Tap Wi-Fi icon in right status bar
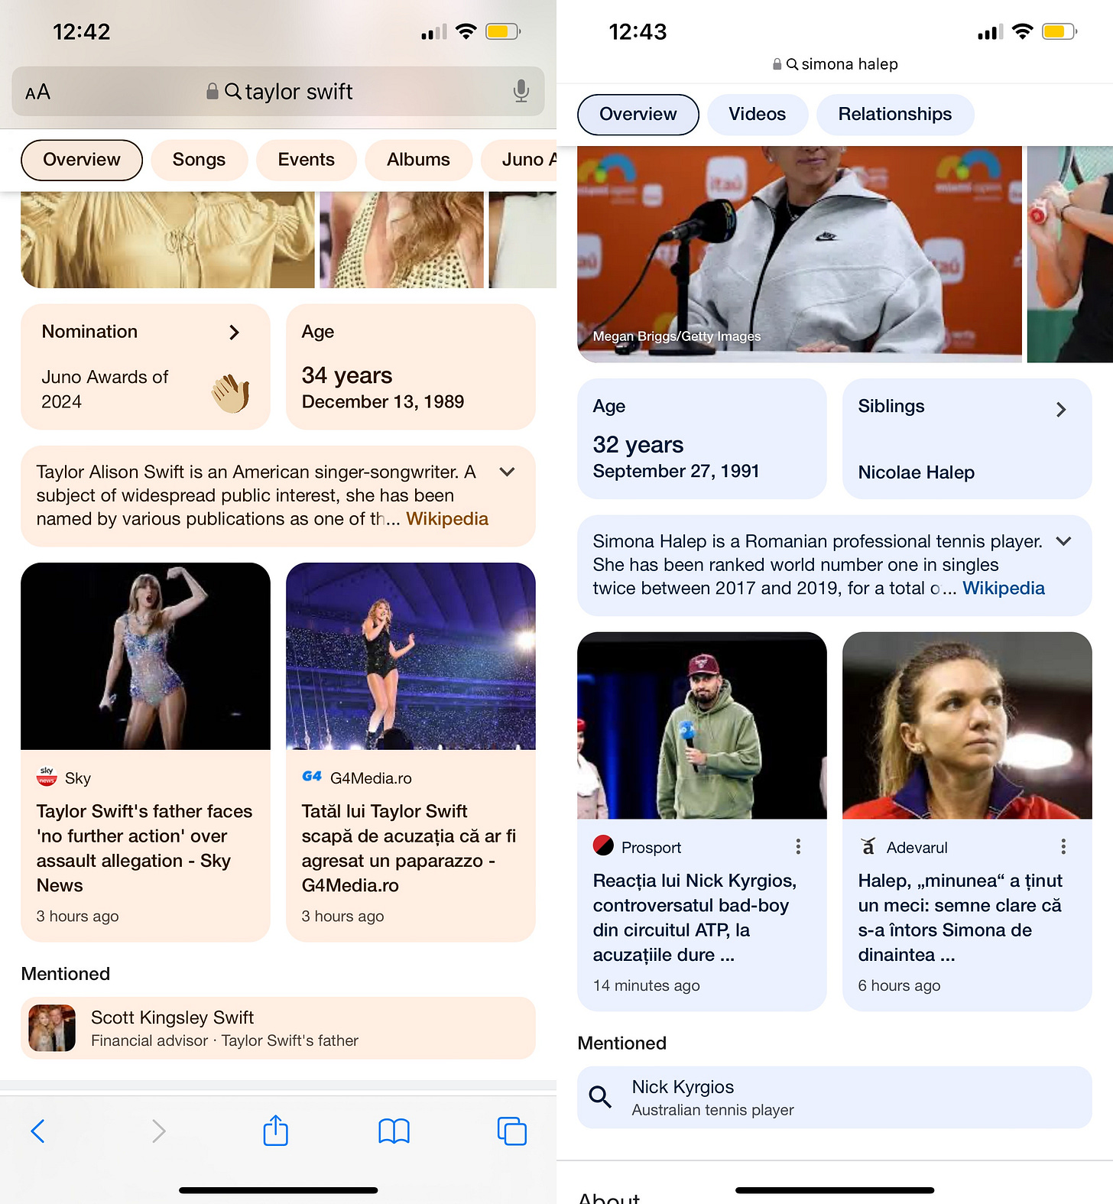Image resolution: width=1113 pixels, height=1204 pixels. click(1022, 31)
